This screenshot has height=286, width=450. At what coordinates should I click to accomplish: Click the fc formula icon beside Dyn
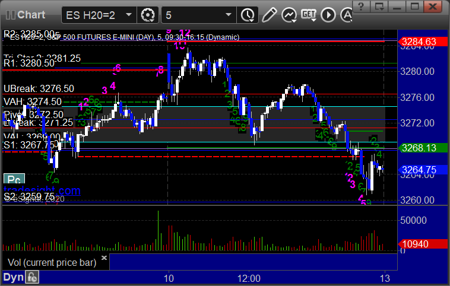32,277
